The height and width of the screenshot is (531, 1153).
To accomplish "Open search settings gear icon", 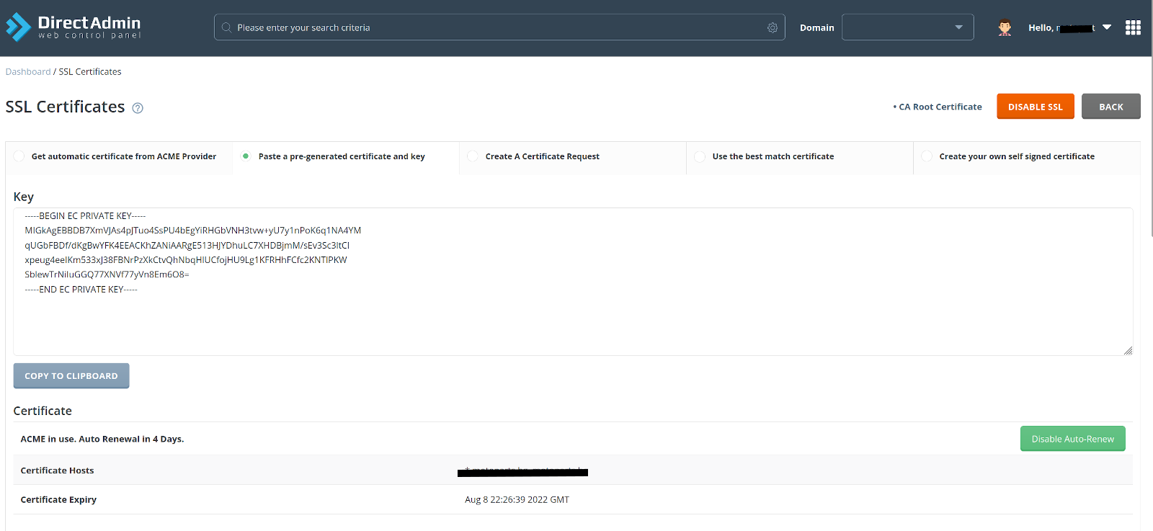I will [x=773, y=27].
